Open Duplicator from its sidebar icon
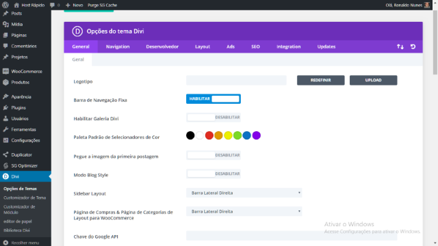438x246 pixels. (5, 155)
